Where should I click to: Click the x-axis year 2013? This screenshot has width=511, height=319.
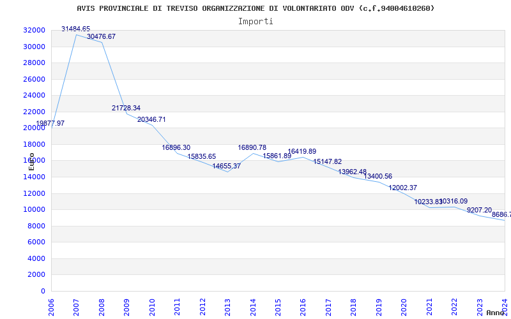pyautogui.click(x=227, y=307)
